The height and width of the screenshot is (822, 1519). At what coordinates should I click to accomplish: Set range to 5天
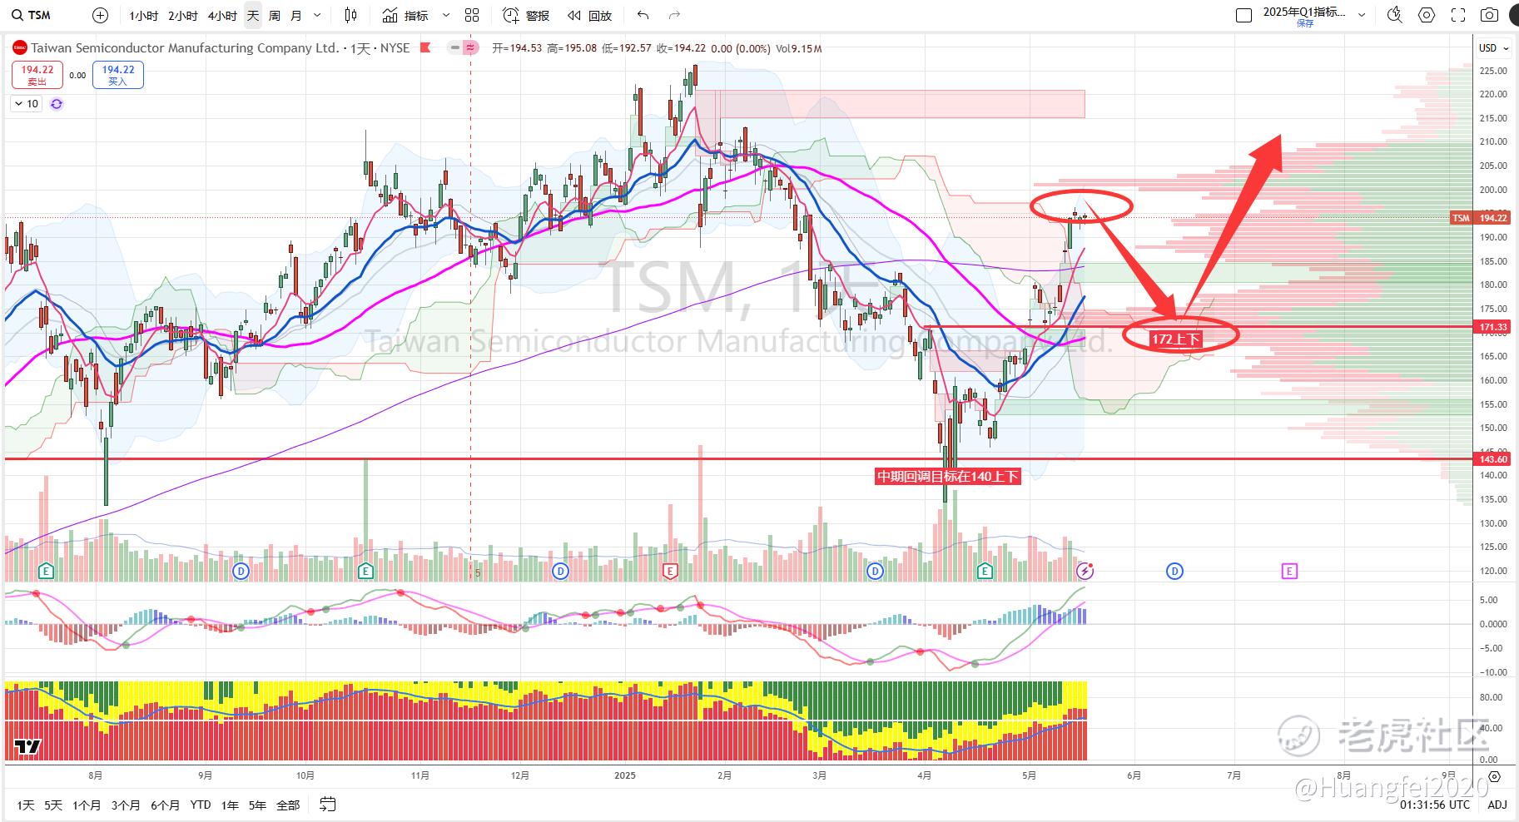tap(53, 805)
